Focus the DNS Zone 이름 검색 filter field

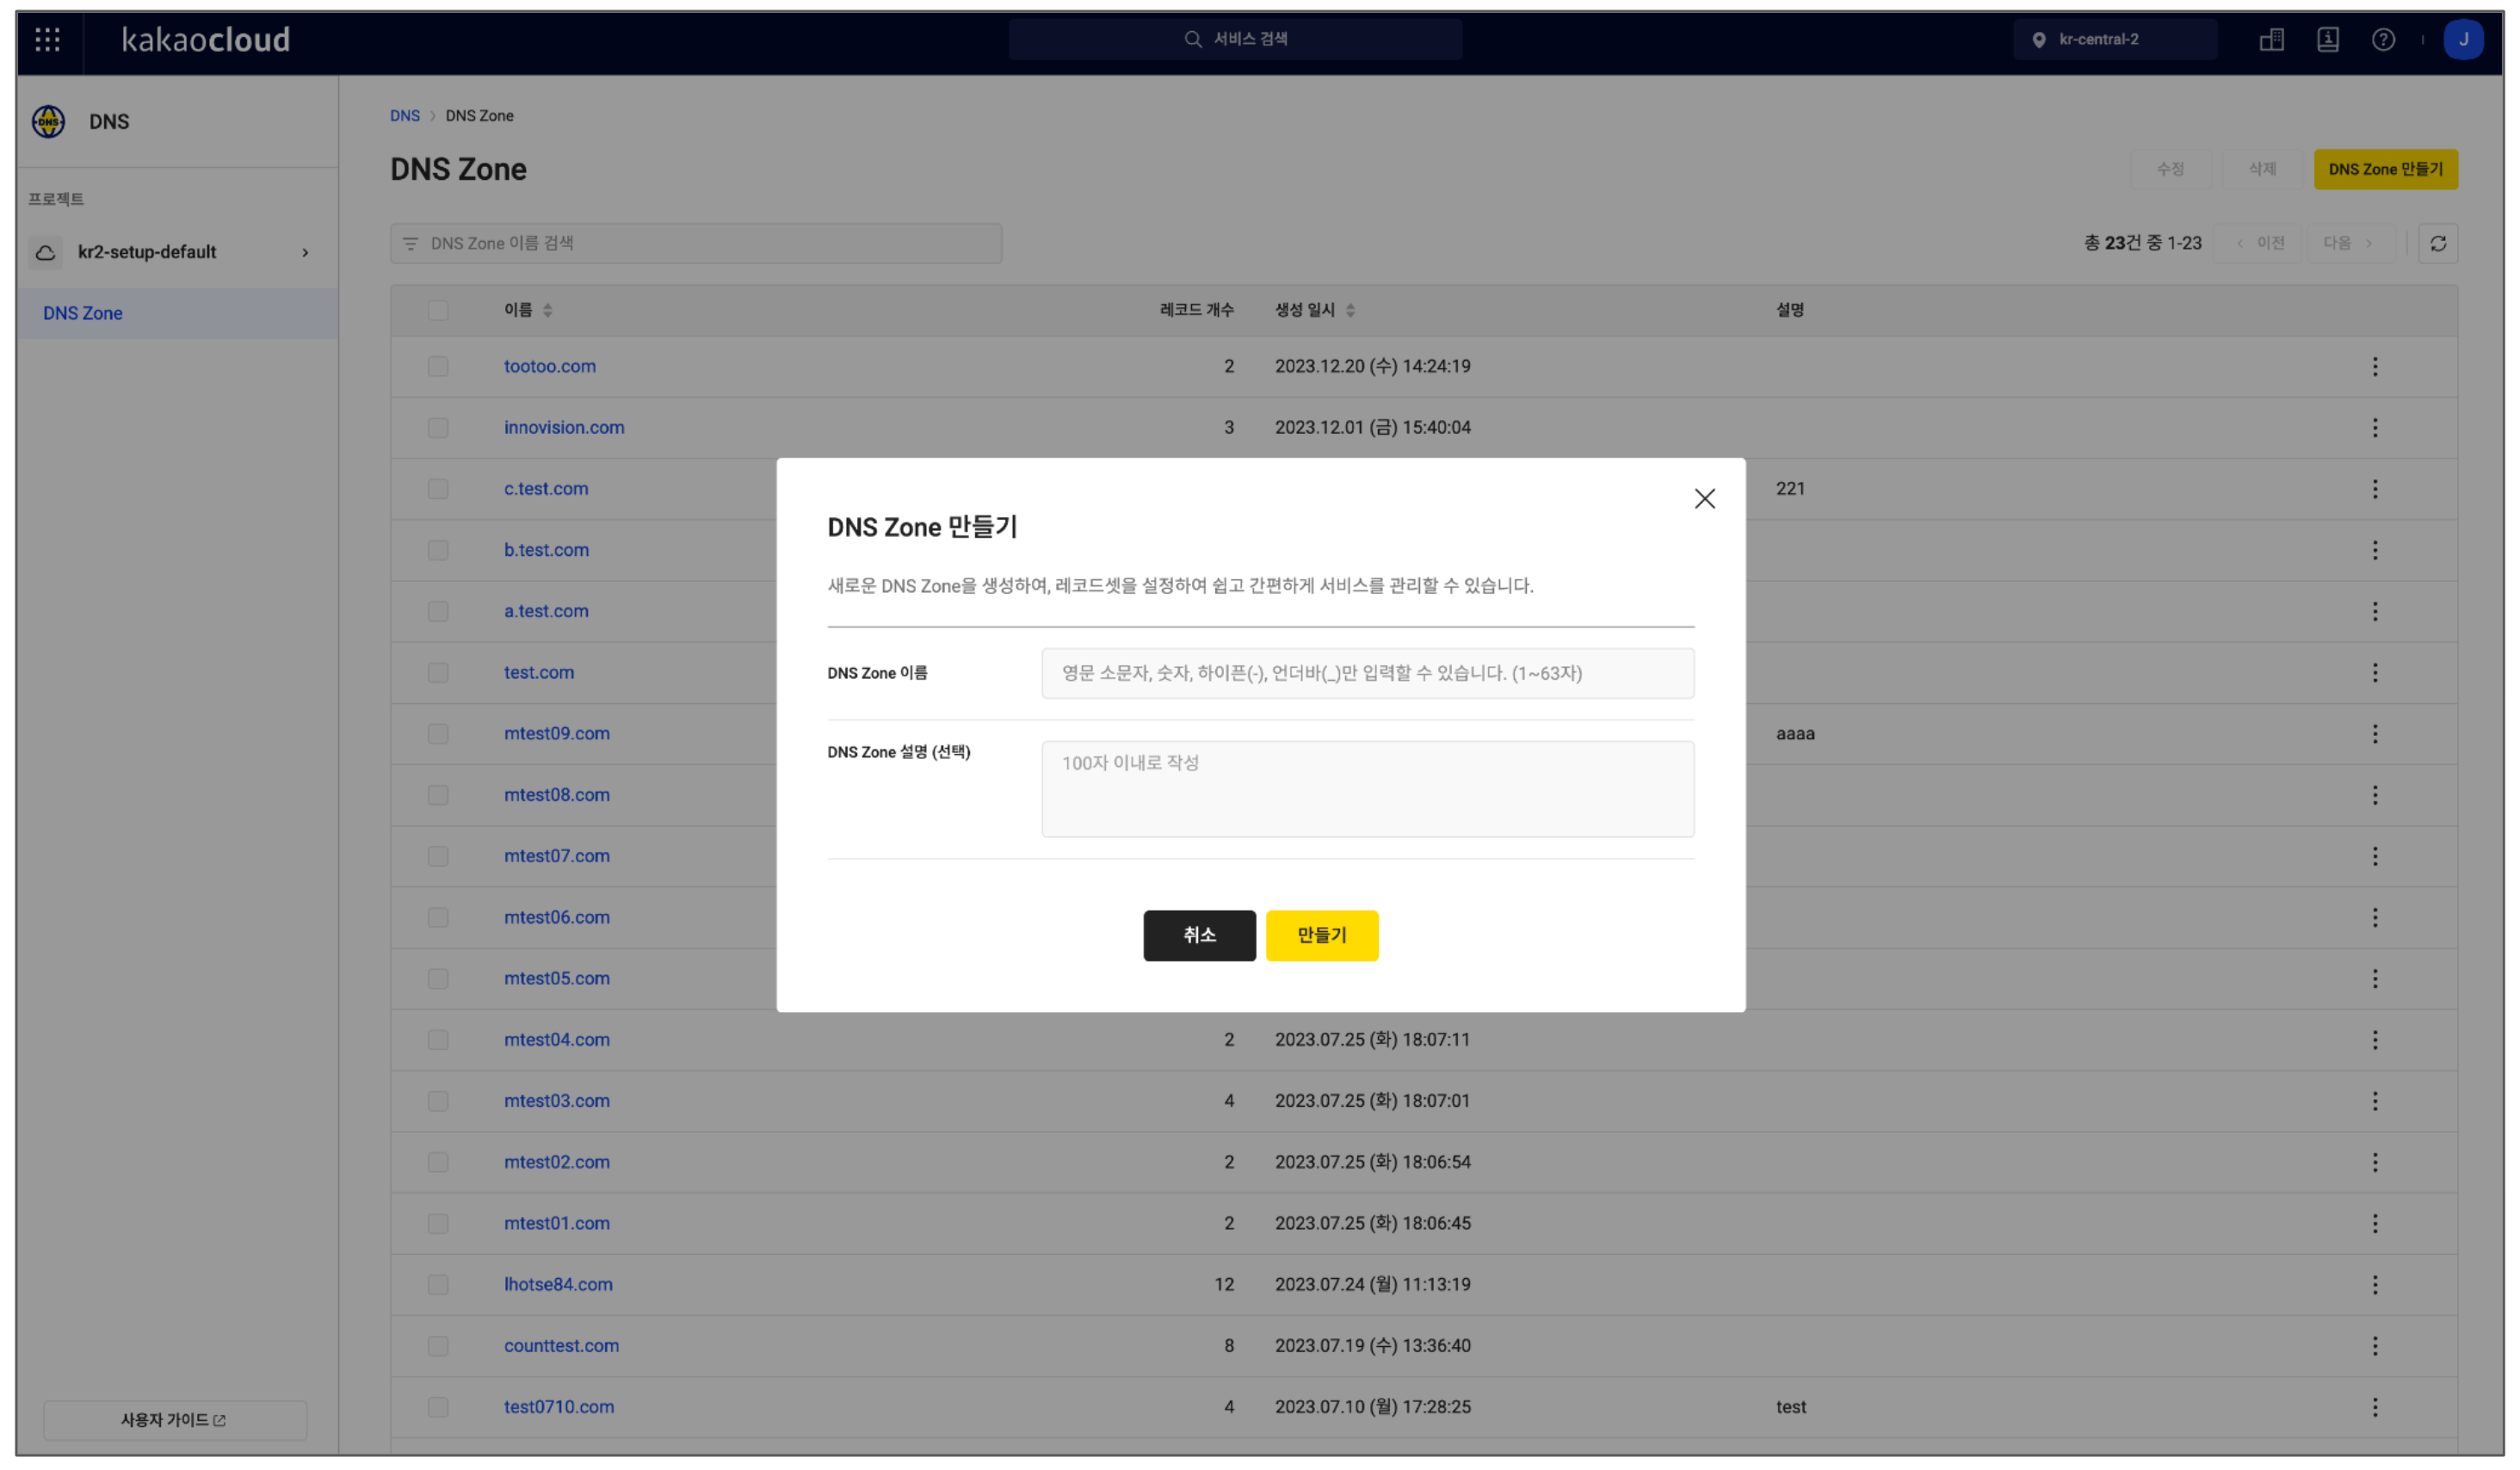(x=696, y=243)
